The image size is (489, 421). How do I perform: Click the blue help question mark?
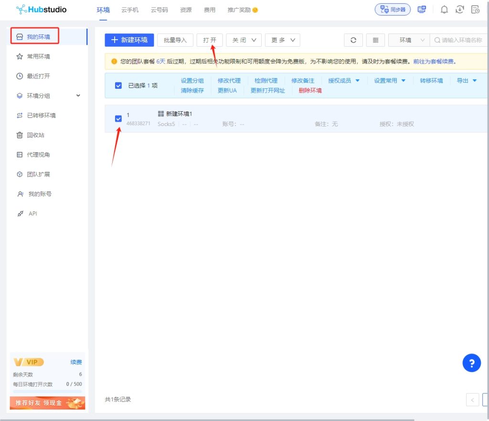[471, 363]
